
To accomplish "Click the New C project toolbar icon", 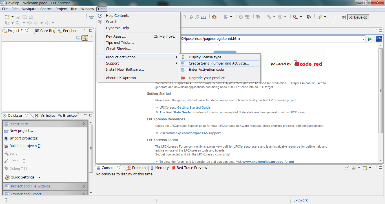I will [x=91, y=17].
